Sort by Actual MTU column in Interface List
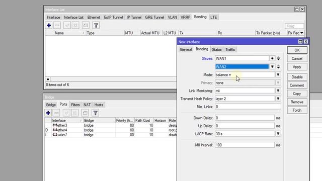The width and height of the screenshot is (322, 181). [151, 33]
